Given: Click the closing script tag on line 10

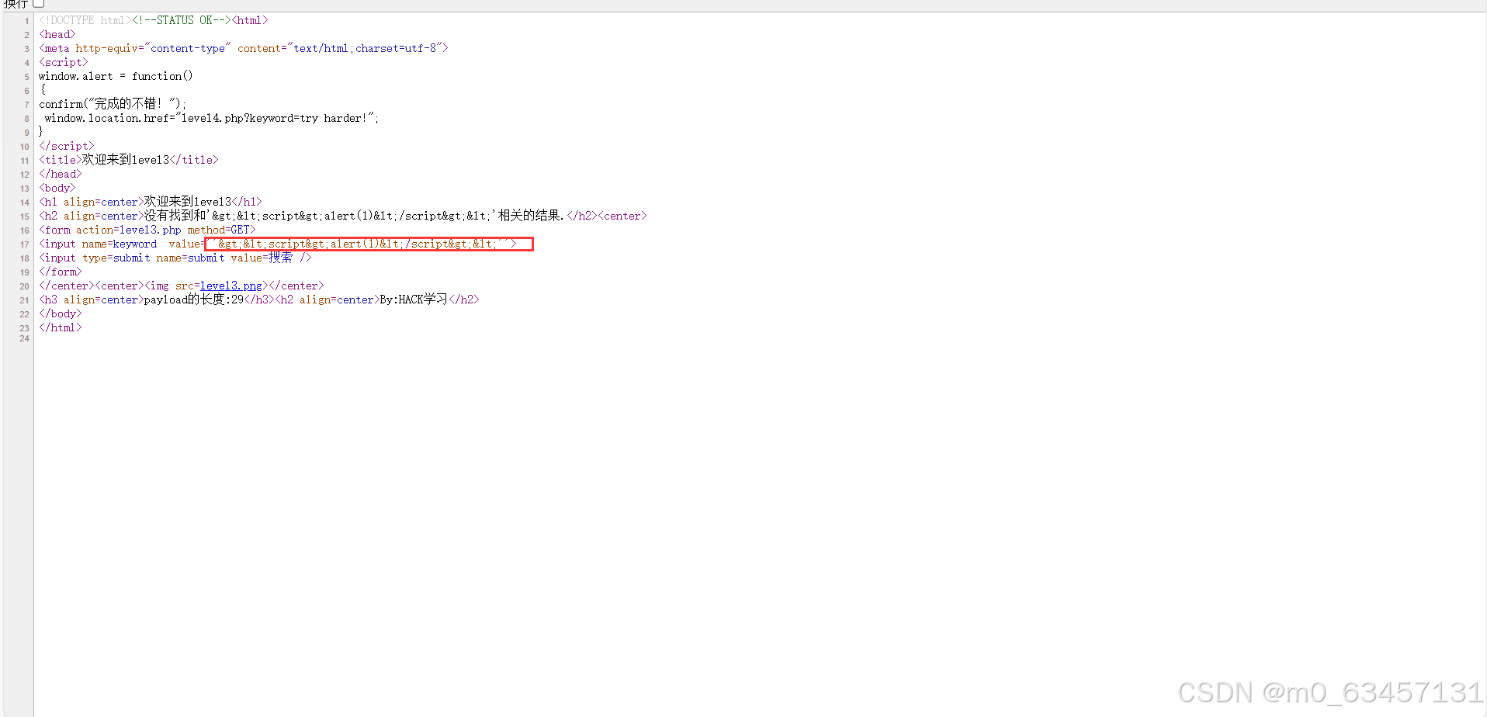Looking at the screenshot, I should tap(67, 146).
